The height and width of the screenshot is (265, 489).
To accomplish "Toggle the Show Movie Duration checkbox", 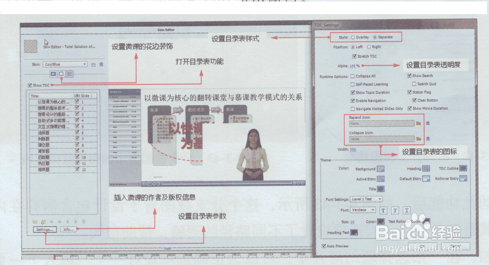I will [409, 108].
